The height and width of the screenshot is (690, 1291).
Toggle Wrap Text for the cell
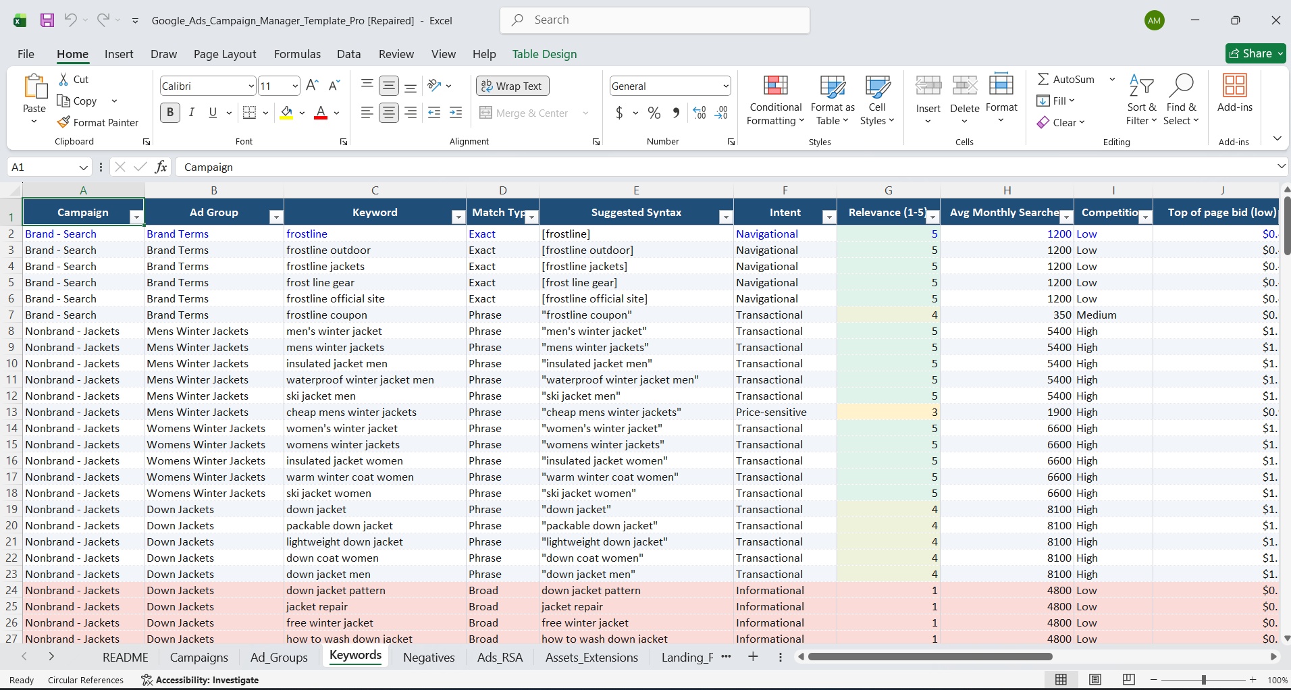pyautogui.click(x=512, y=86)
